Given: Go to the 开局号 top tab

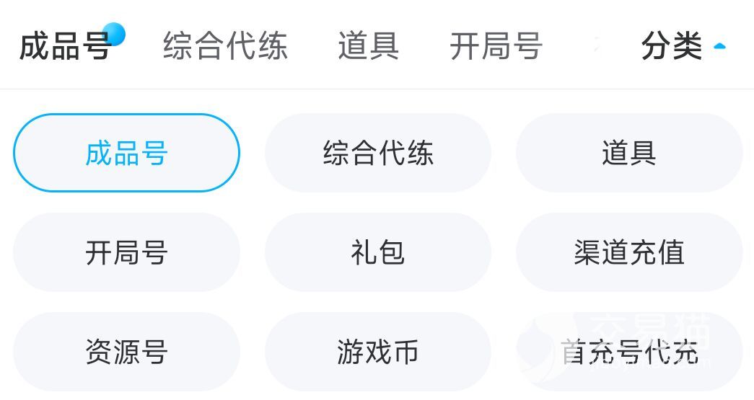Looking at the screenshot, I should point(496,47).
